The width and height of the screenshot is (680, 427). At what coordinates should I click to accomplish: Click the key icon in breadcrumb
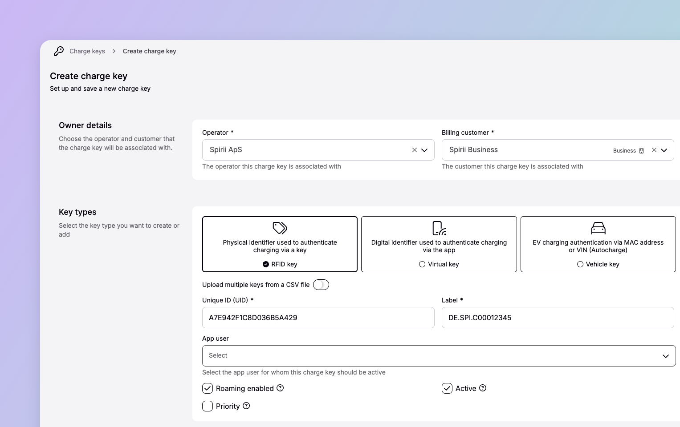pos(58,51)
